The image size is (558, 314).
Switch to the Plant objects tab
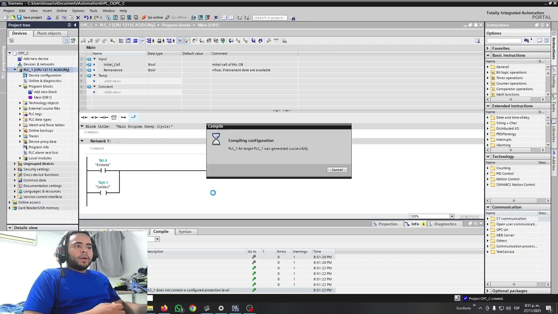tap(49, 33)
